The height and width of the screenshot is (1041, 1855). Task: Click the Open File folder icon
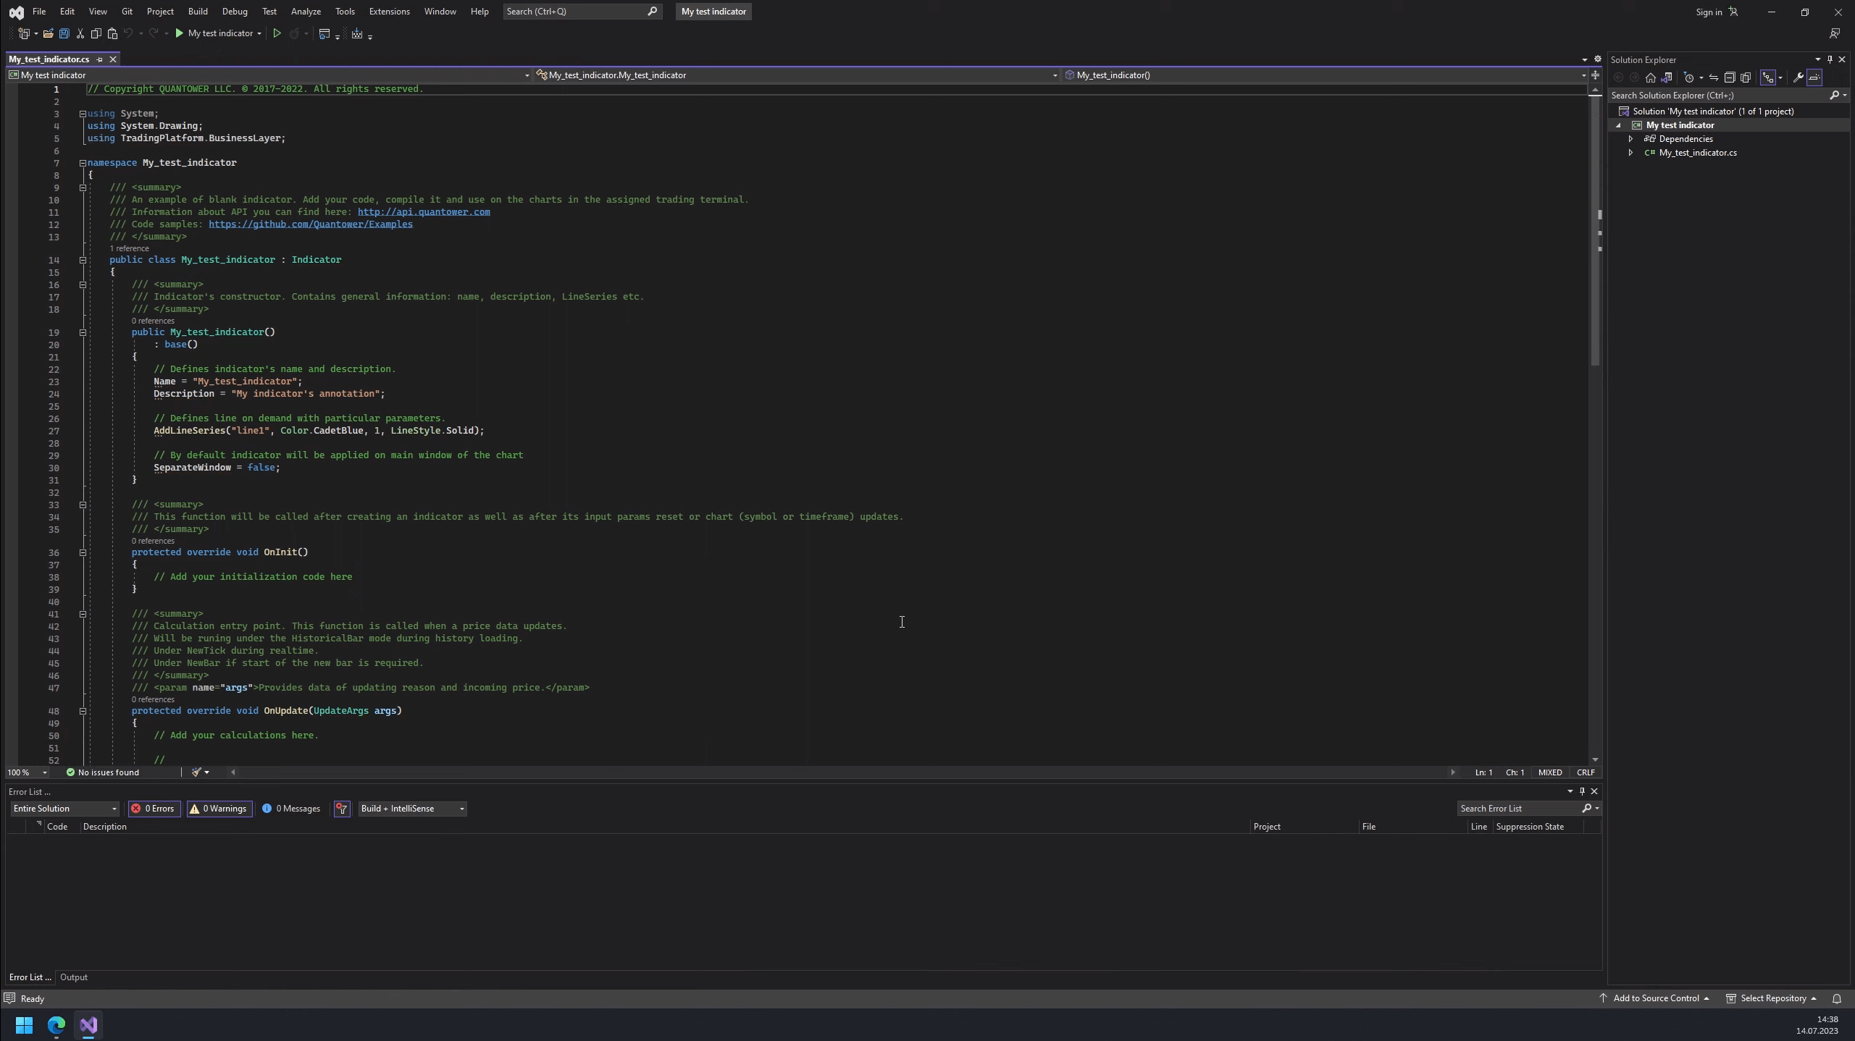click(x=48, y=33)
